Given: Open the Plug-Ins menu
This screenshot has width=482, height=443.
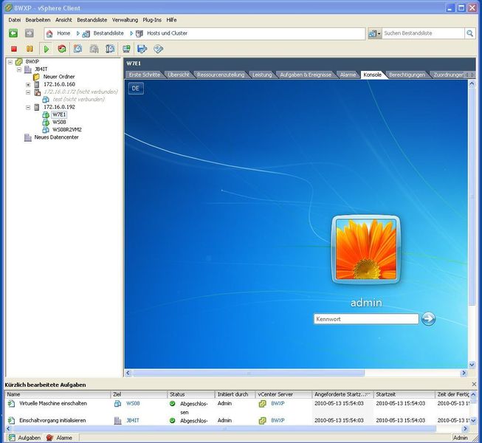Looking at the screenshot, I should (x=152, y=20).
